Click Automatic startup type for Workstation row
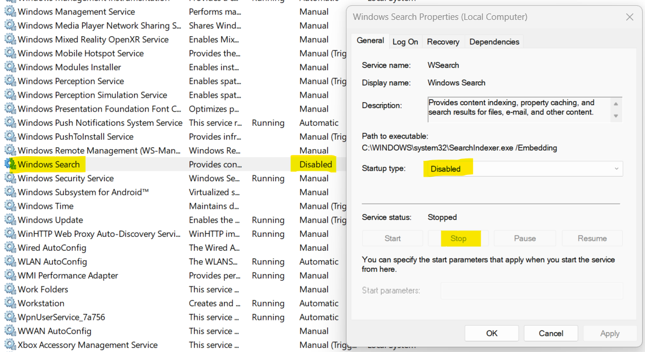The height and width of the screenshot is (352, 645). click(319, 303)
